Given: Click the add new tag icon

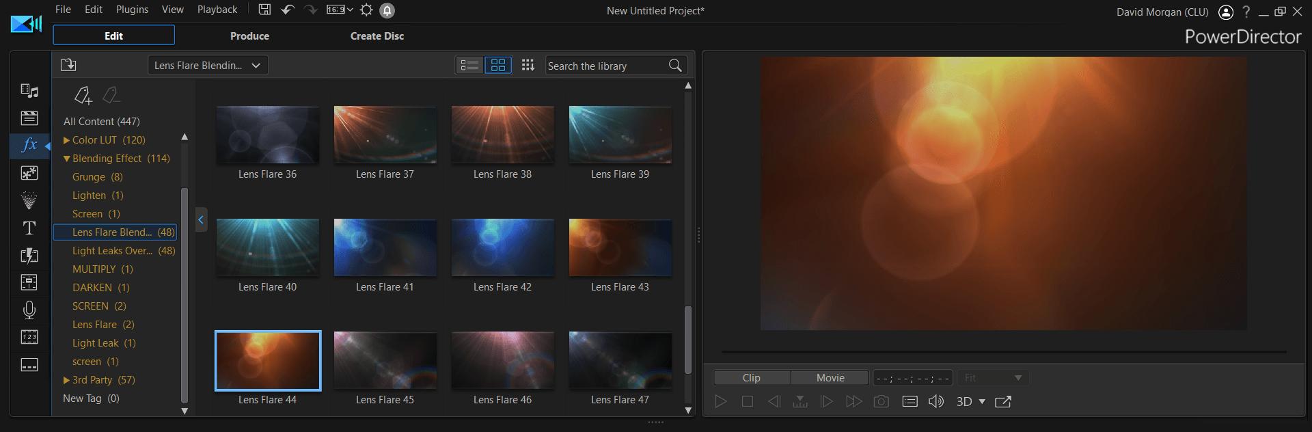Looking at the screenshot, I should 83,96.
